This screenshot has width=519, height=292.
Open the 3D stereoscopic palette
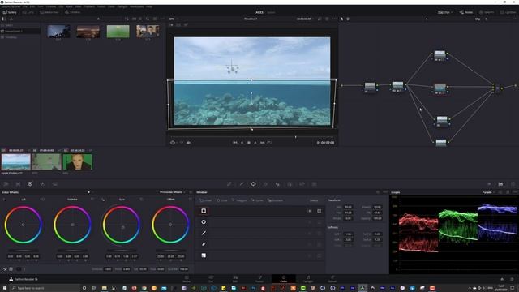tap(314, 184)
